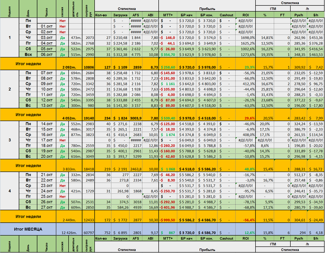
Task: Click duration 877m. on 16.окт
Action: point(75,135)
